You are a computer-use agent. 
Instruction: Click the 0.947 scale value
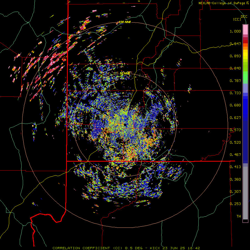point(235,44)
